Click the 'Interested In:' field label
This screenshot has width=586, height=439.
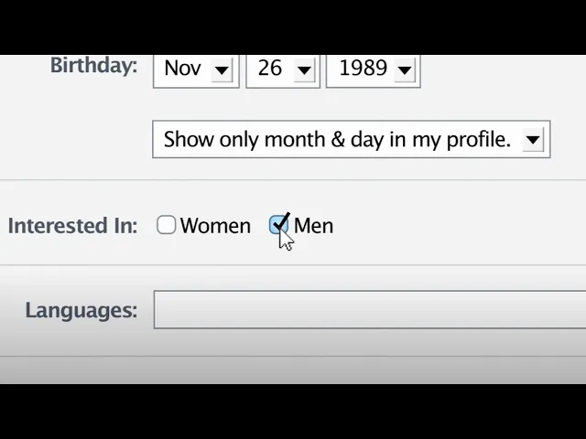[72, 226]
